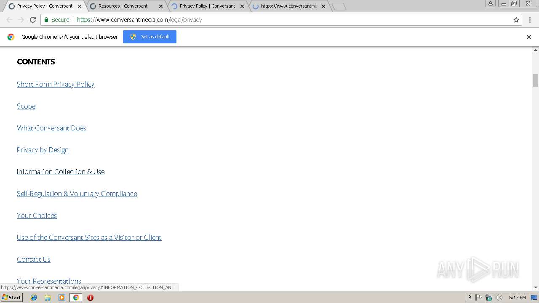Click the green Secure padlock icon
The height and width of the screenshot is (303, 539).
(46, 20)
